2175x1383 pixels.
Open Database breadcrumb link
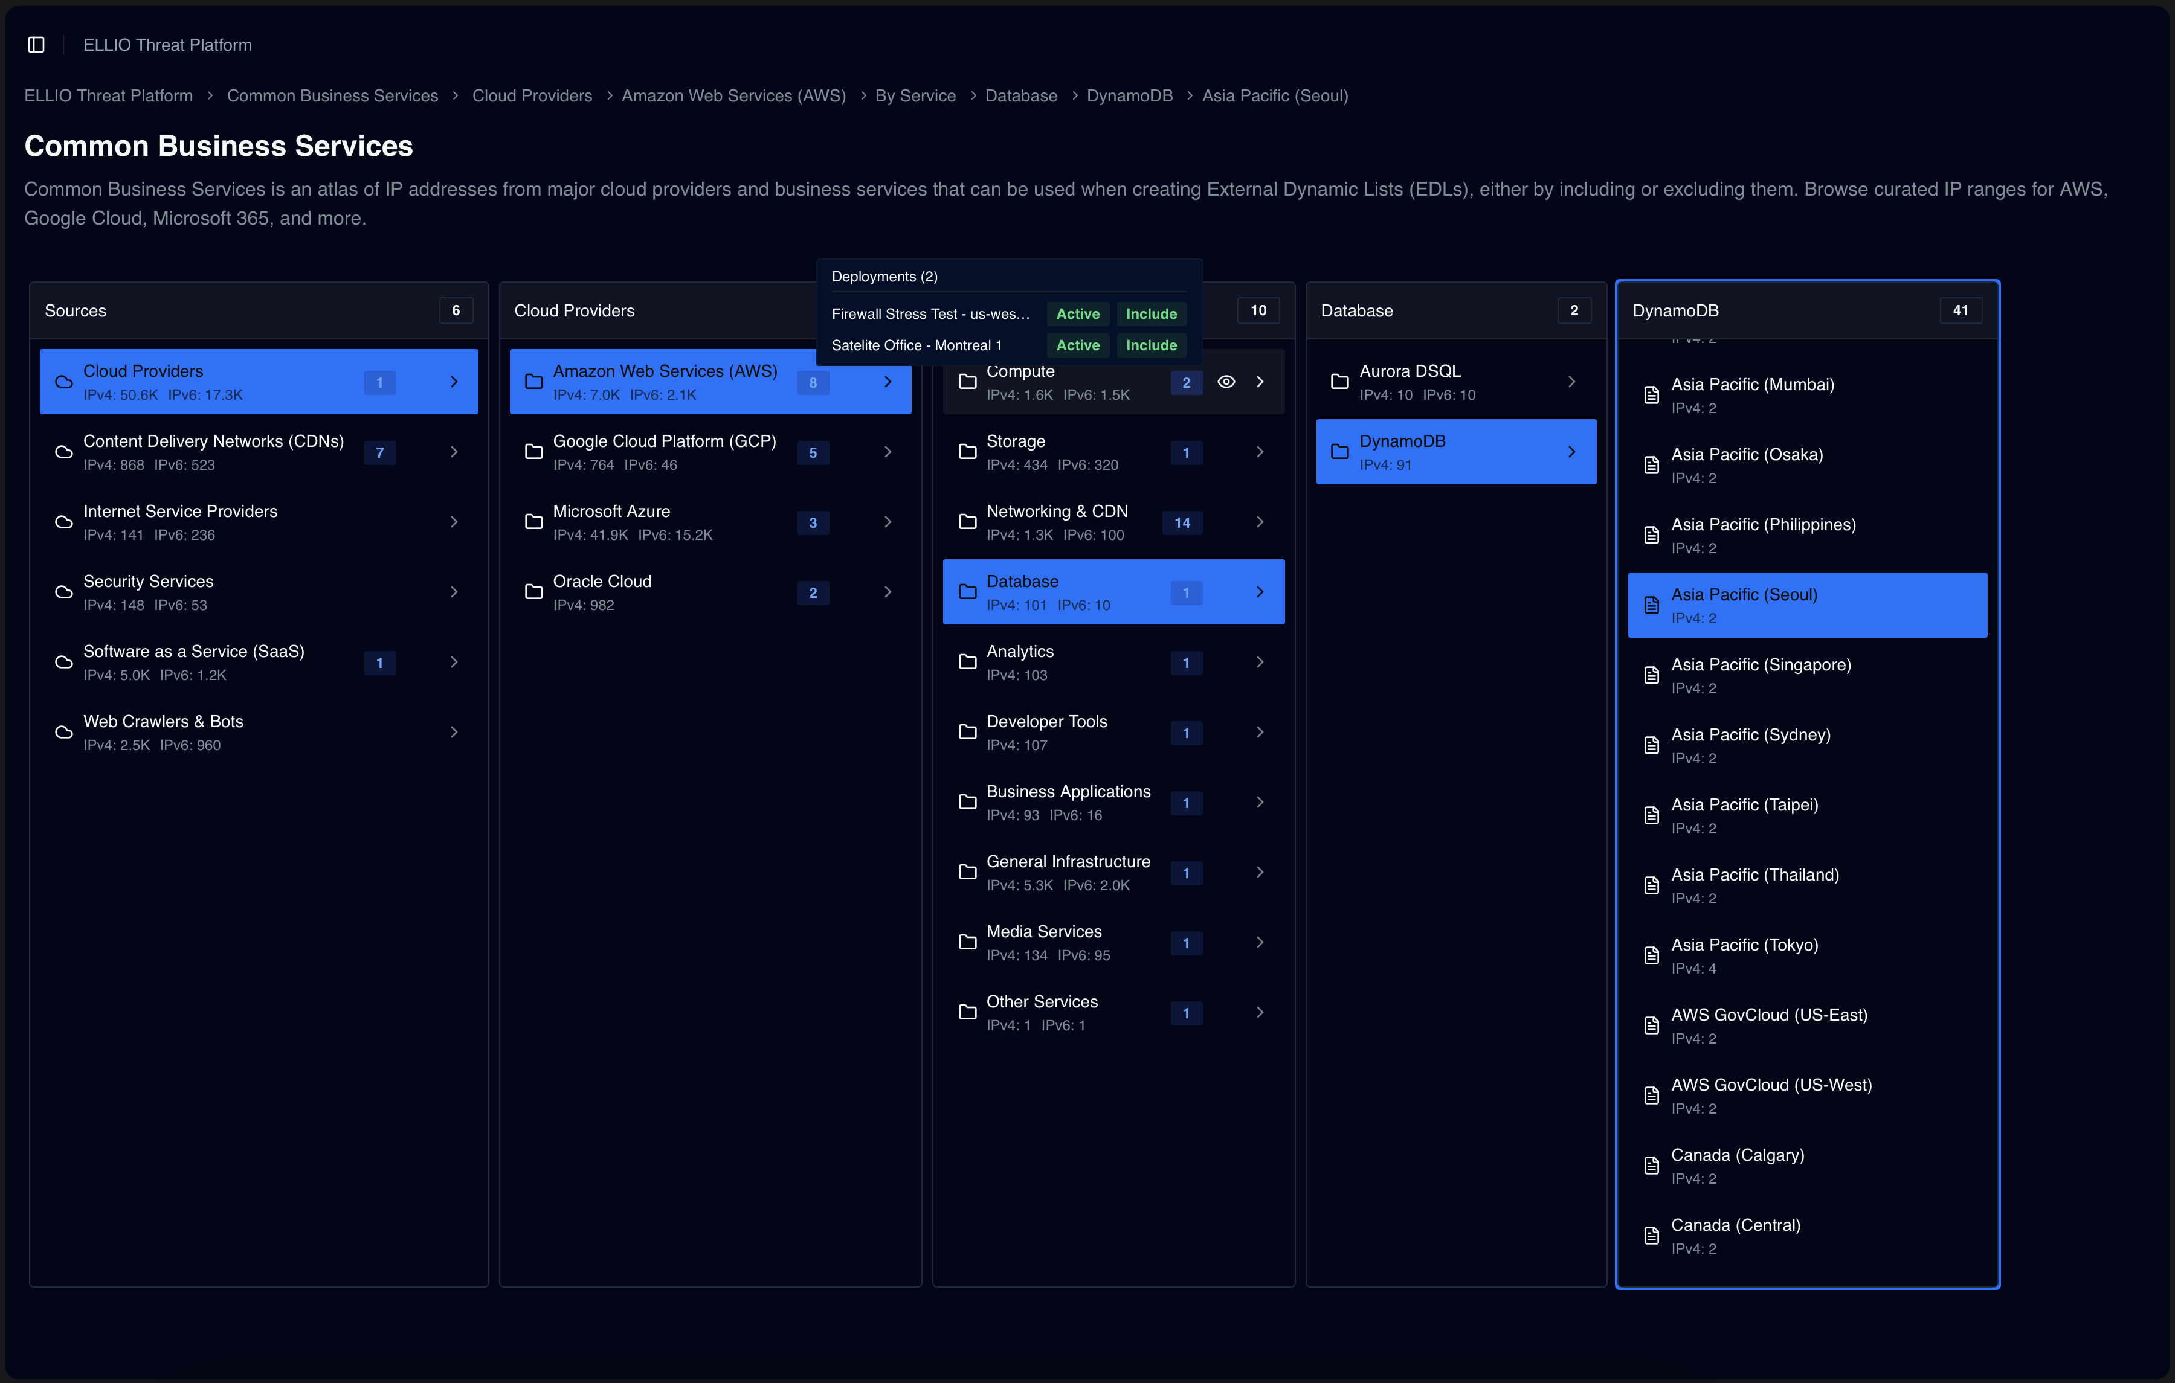coord(1020,95)
